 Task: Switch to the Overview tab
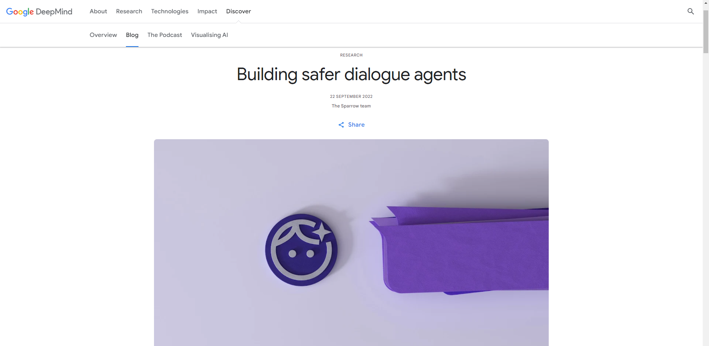point(103,35)
